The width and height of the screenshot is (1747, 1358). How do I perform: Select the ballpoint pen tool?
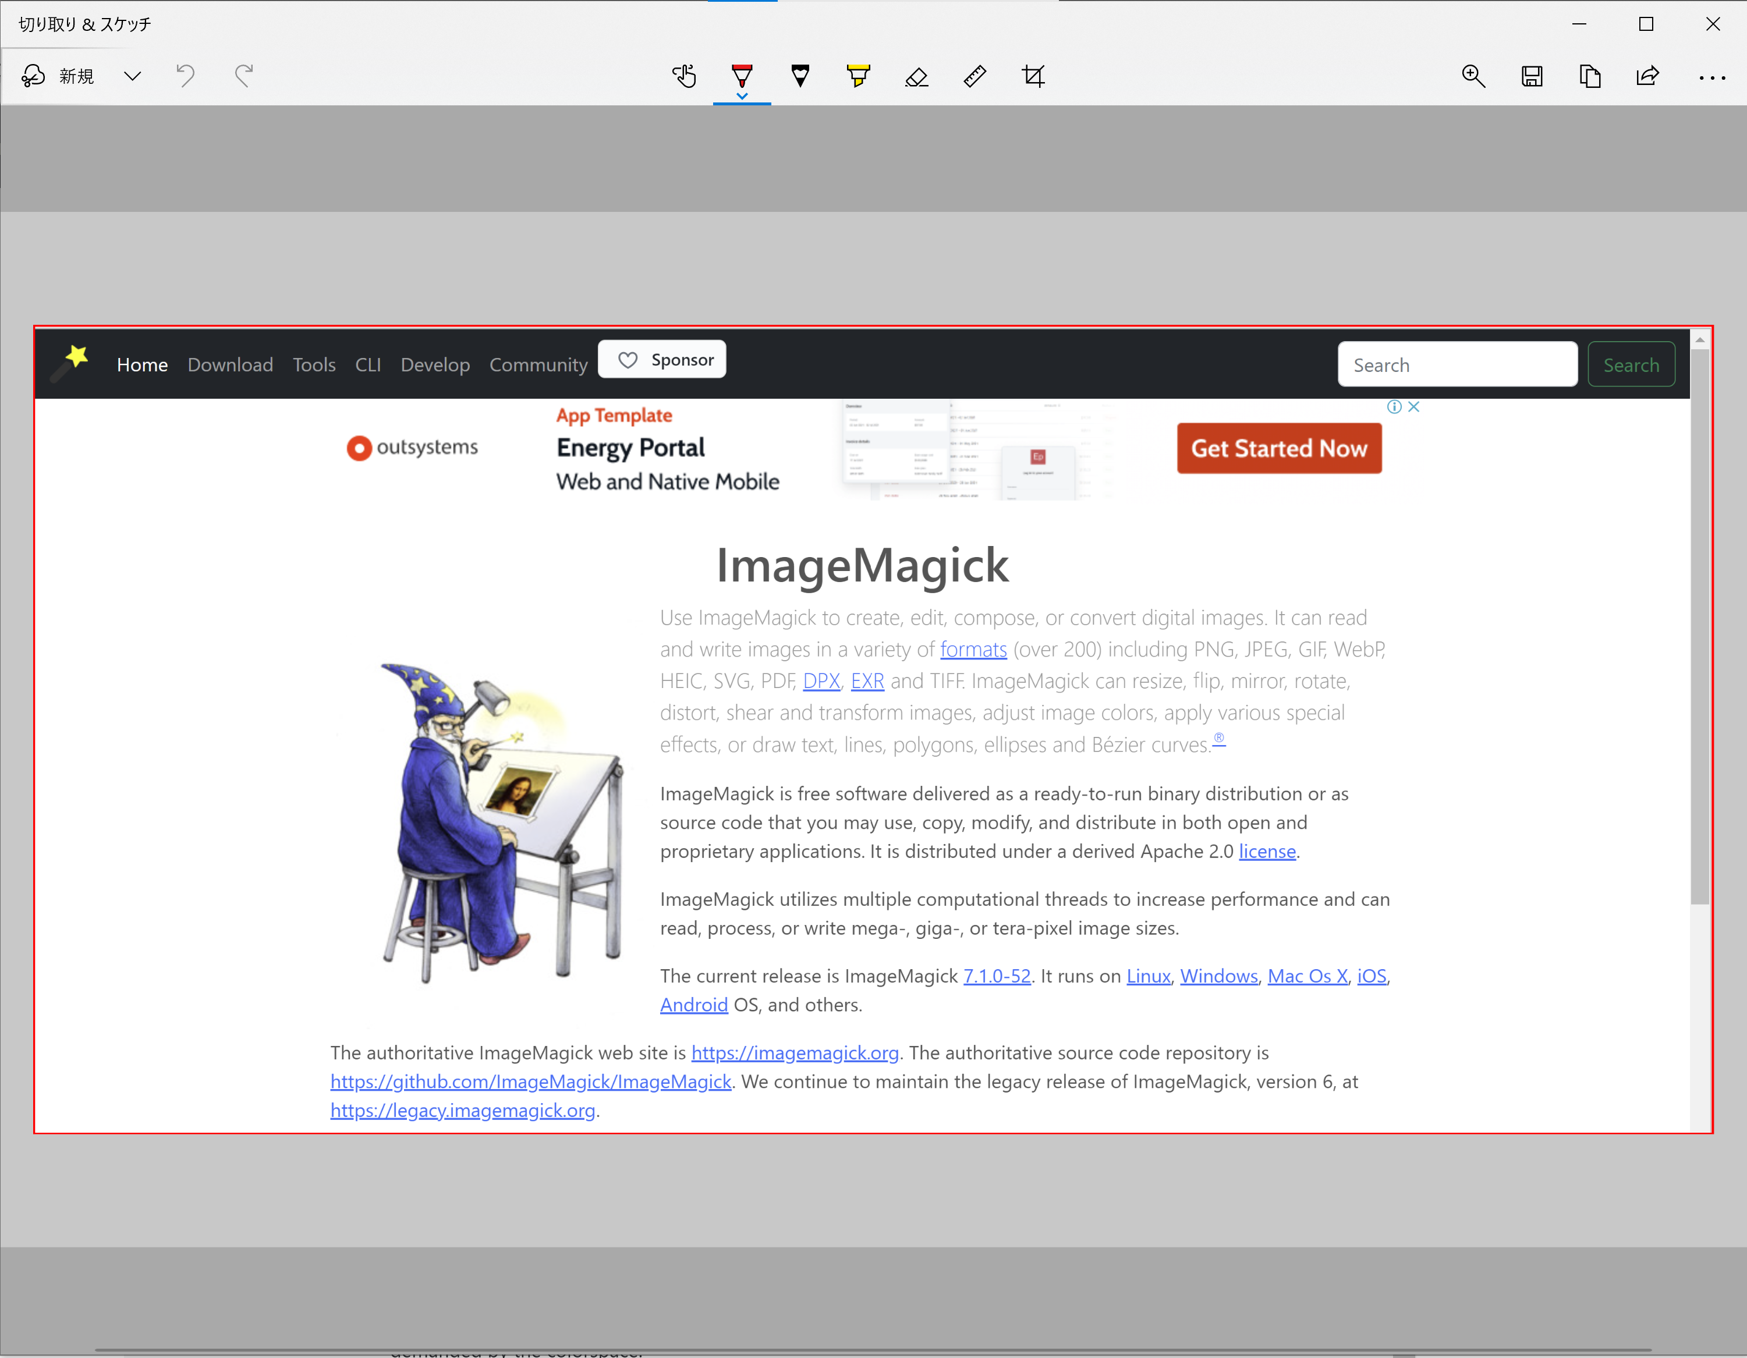[x=742, y=76]
